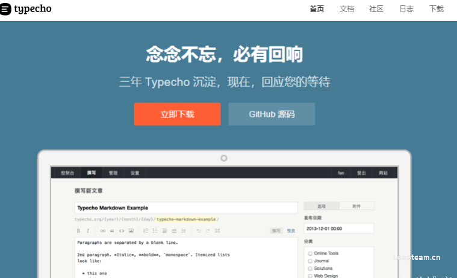The image size is (457, 278).
Task: Click the typecho logo in header
Action: pos(26,9)
